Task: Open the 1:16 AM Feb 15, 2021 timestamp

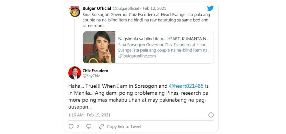Action: pos(89,115)
